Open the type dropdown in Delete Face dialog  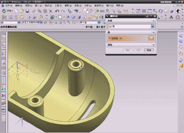(x=152, y=26)
